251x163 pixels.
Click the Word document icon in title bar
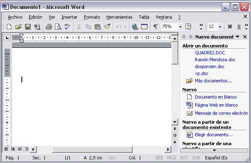pyautogui.click(x=5, y=7)
